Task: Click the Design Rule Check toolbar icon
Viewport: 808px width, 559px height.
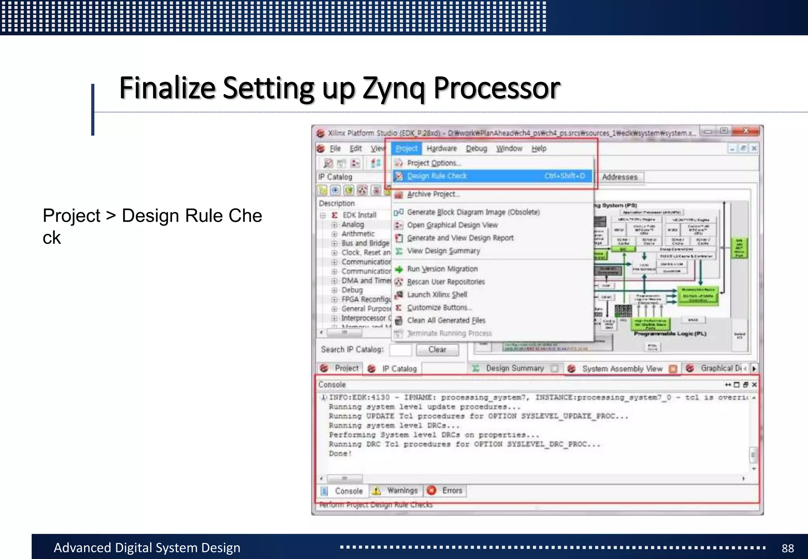Action: click(328, 163)
